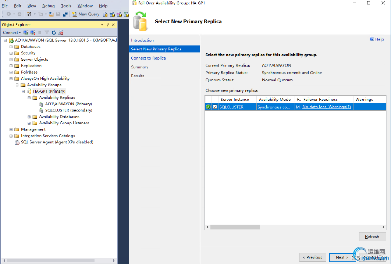Open the Window menu
The width and height of the screenshot is (391, 264).
coord(85,6)
